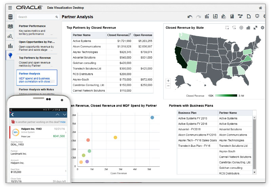
Task: Open the hamburger navigation menu
Action: pyautogui.click(x=10, y=7)
